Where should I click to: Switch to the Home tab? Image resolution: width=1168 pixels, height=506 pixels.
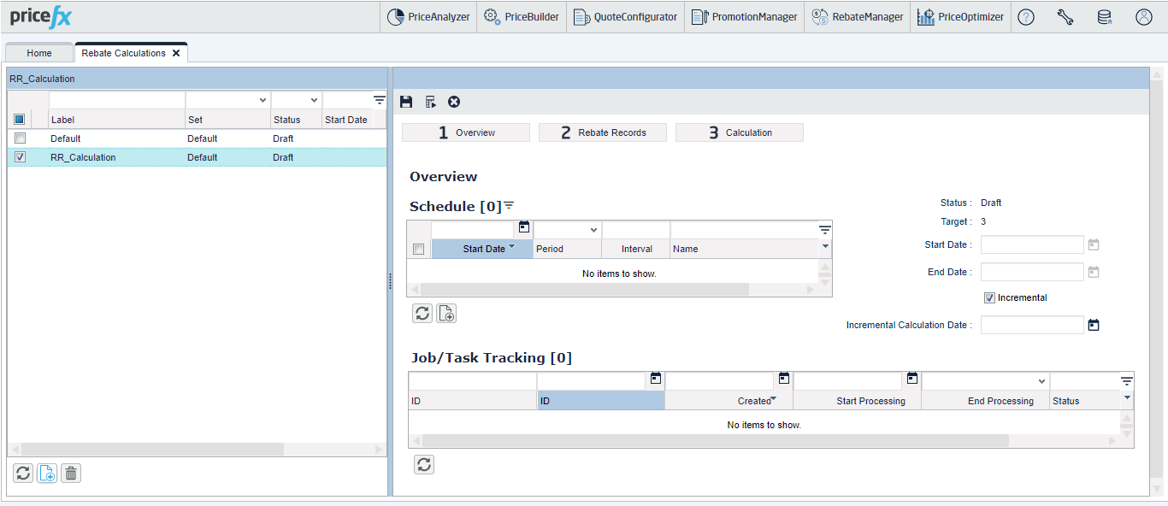point(39,53)
